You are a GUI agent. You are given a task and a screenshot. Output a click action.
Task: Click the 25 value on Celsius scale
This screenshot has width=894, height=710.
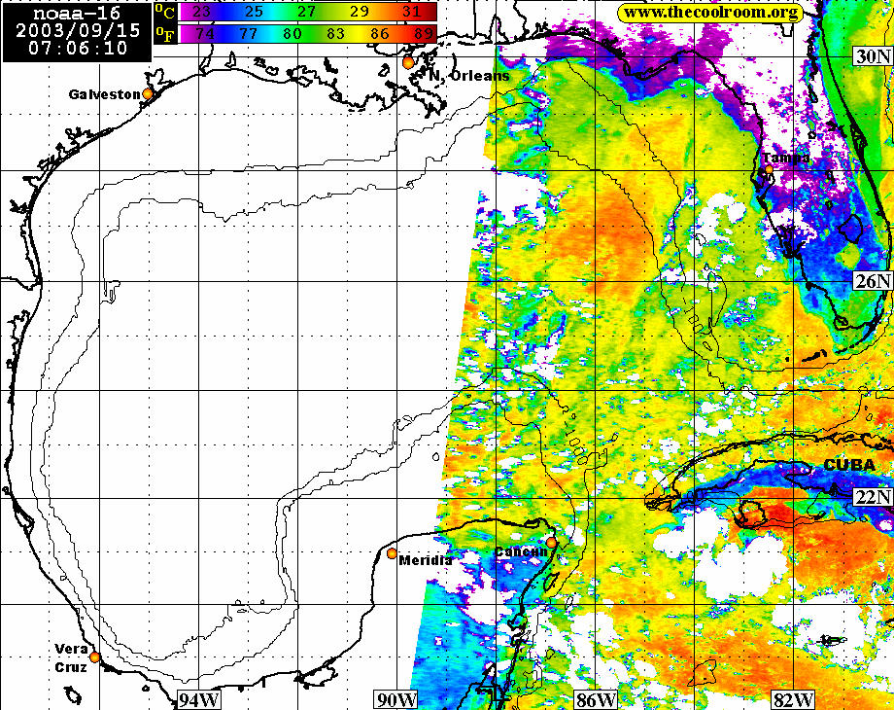point(254,12)
